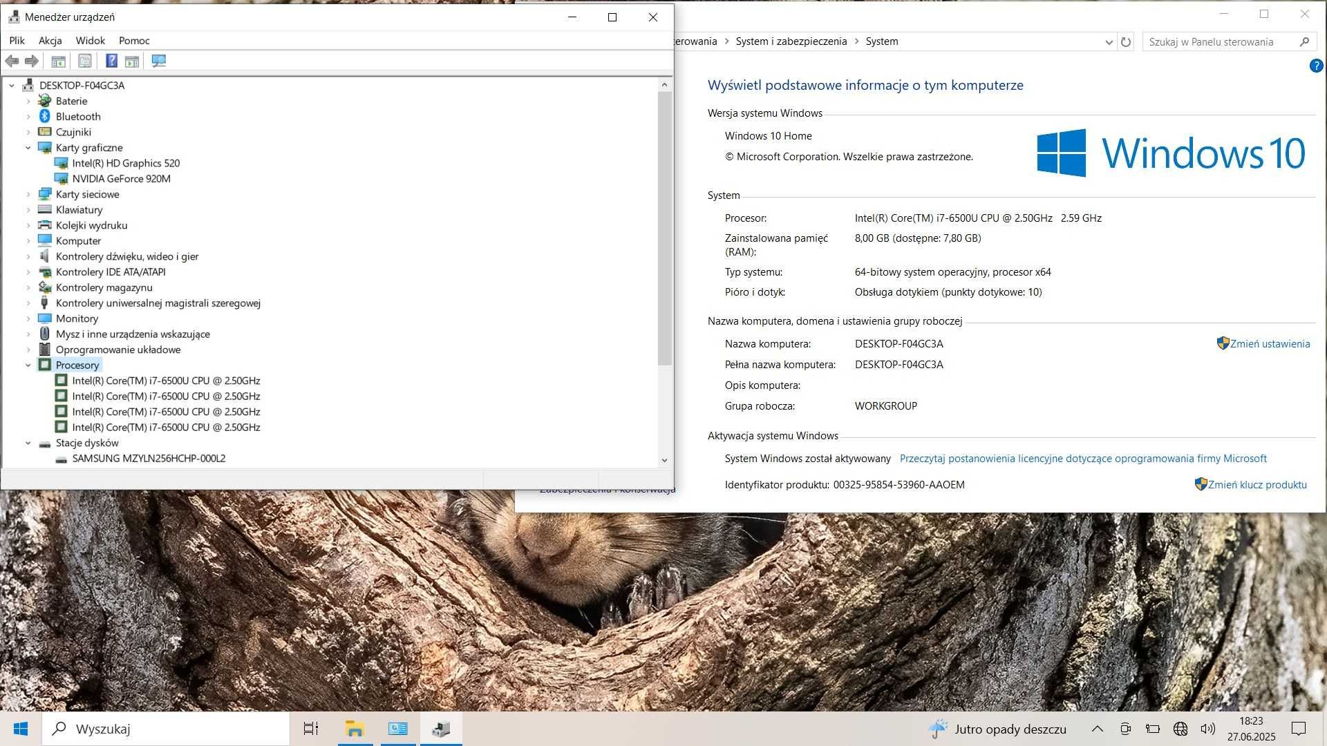Click the Monitory category icon
This screenshot has height=746, width=1327.
tap(45, 318)
